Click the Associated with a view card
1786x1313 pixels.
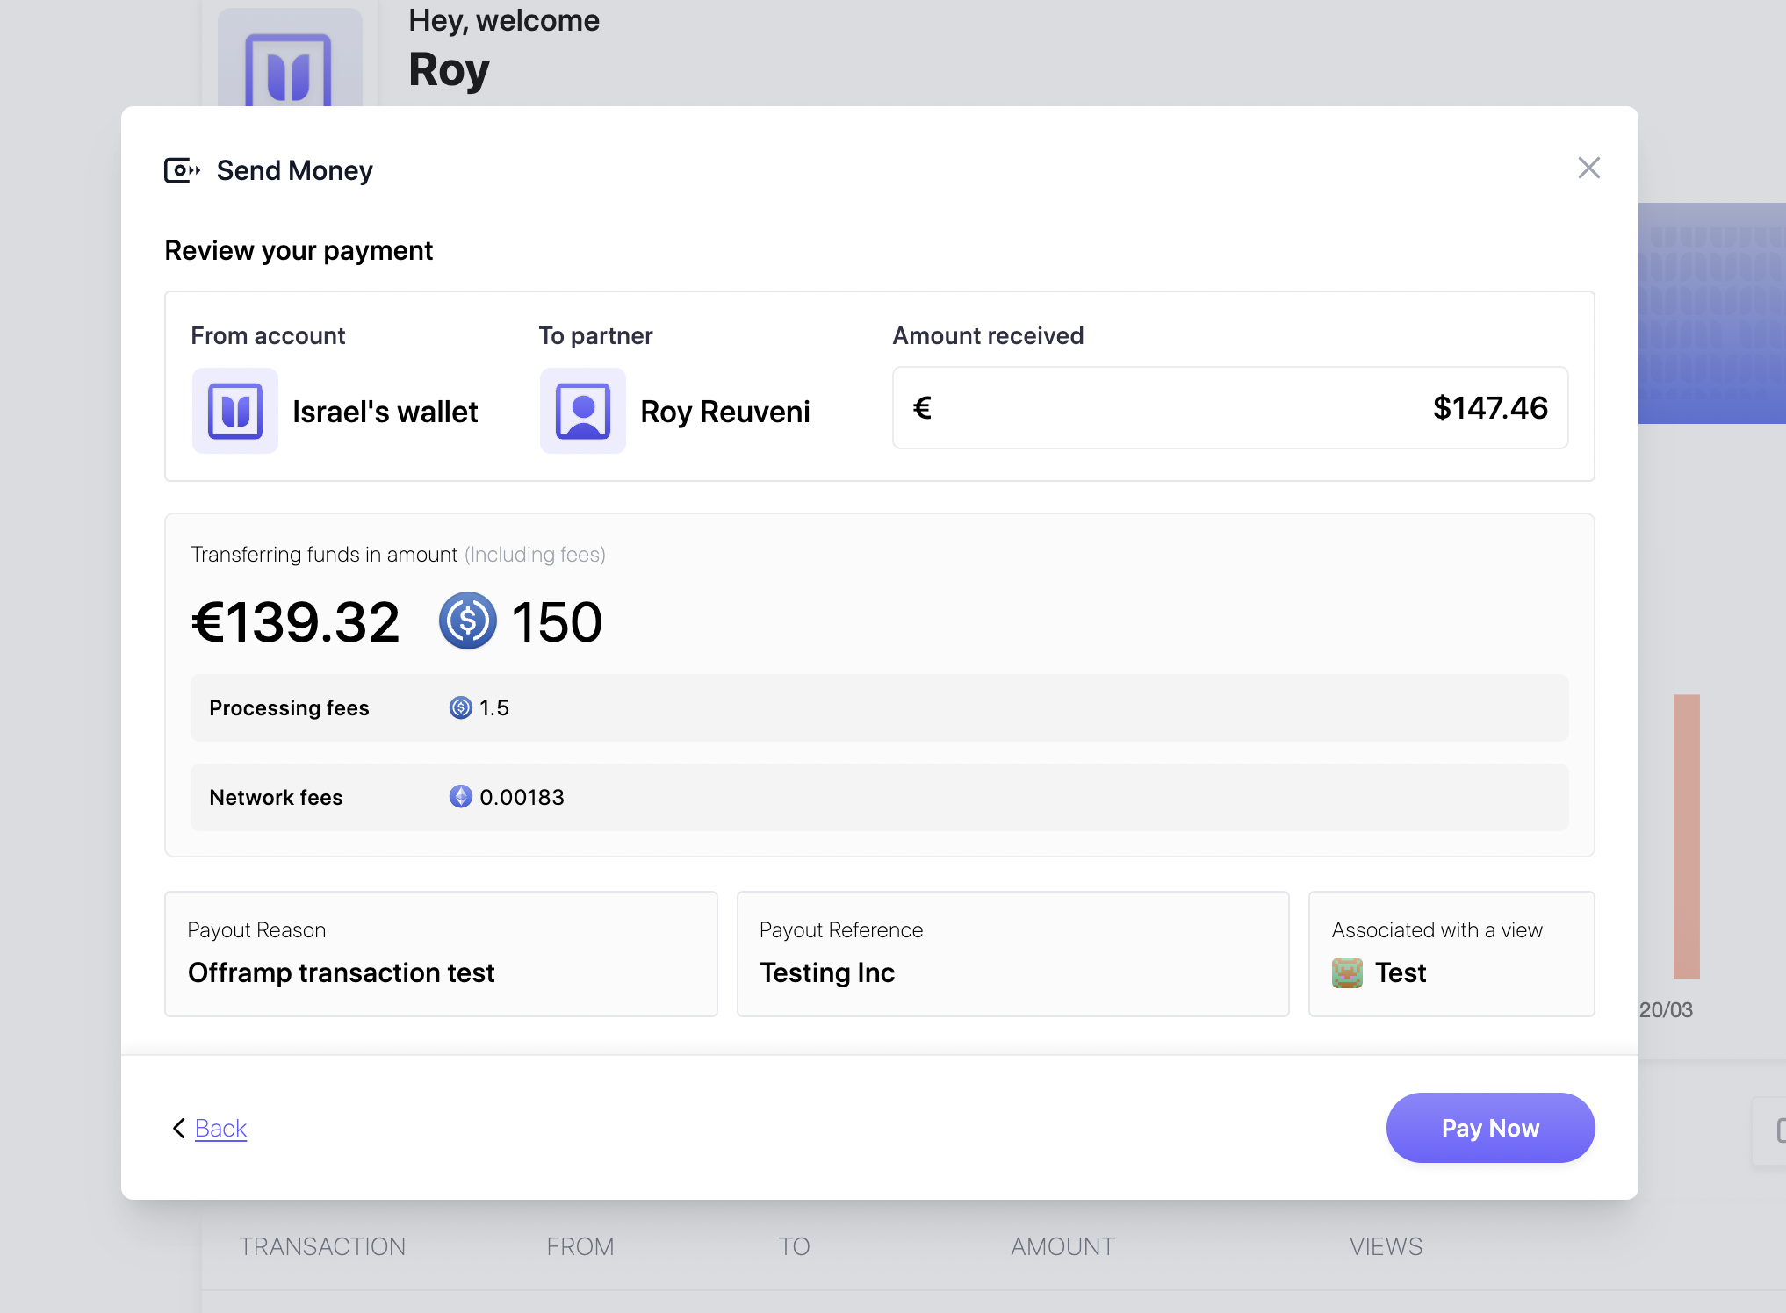coord(1451,954)
